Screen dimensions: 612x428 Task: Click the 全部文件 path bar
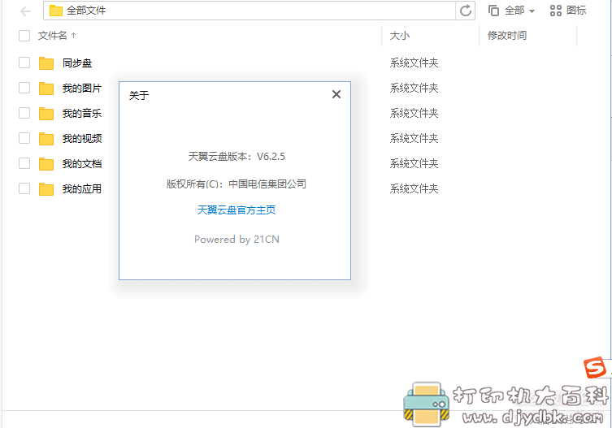coord(249,11)
